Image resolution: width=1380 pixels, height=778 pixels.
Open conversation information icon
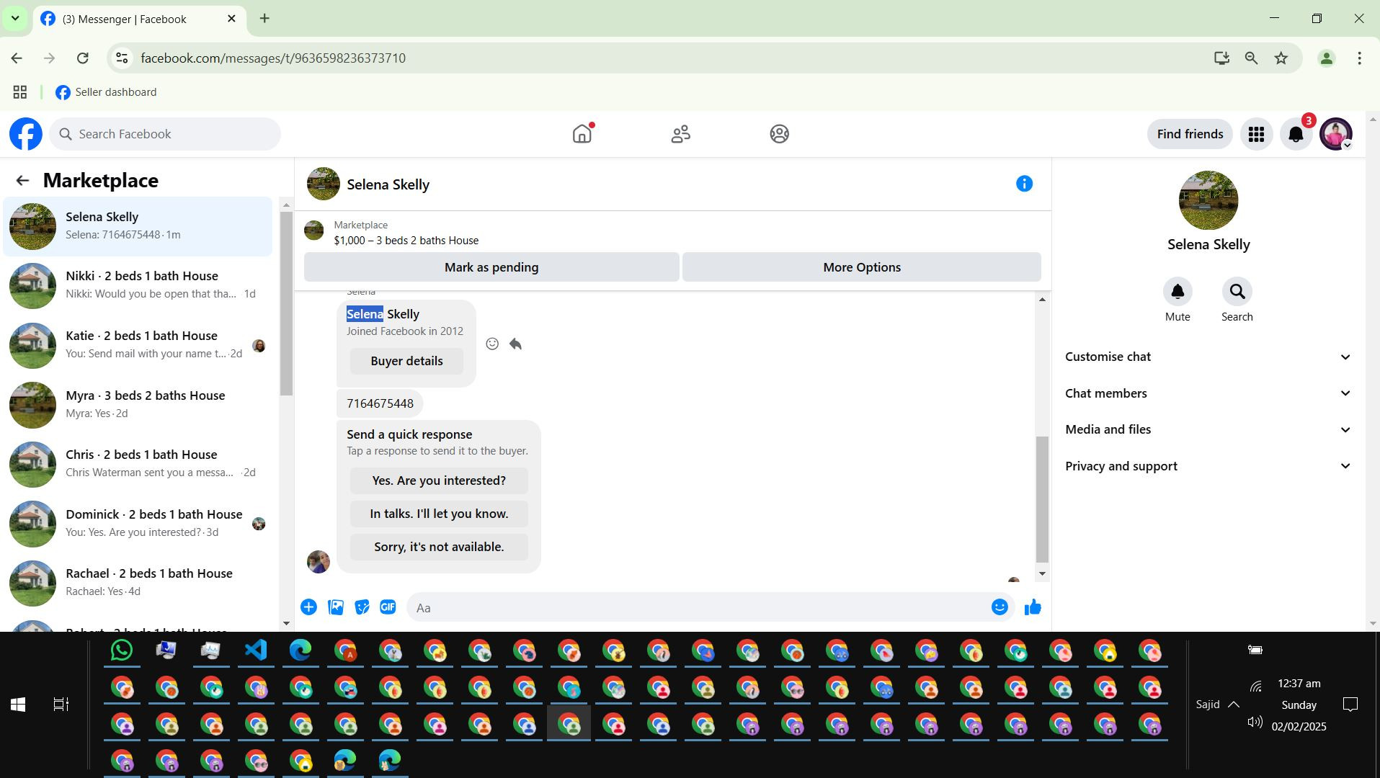[x=1024, y=184]
